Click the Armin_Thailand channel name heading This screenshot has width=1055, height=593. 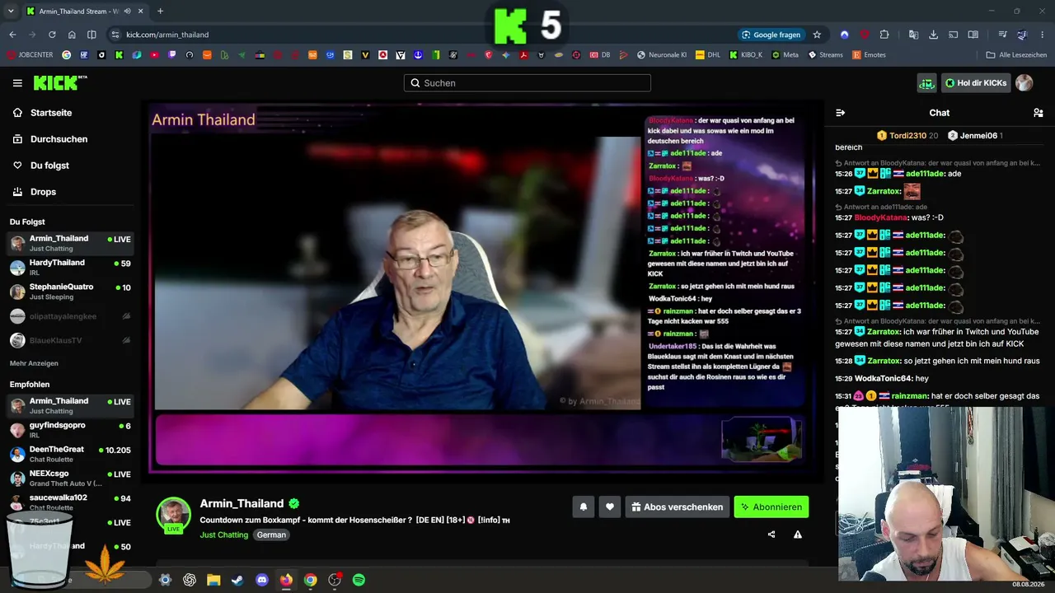241,503
